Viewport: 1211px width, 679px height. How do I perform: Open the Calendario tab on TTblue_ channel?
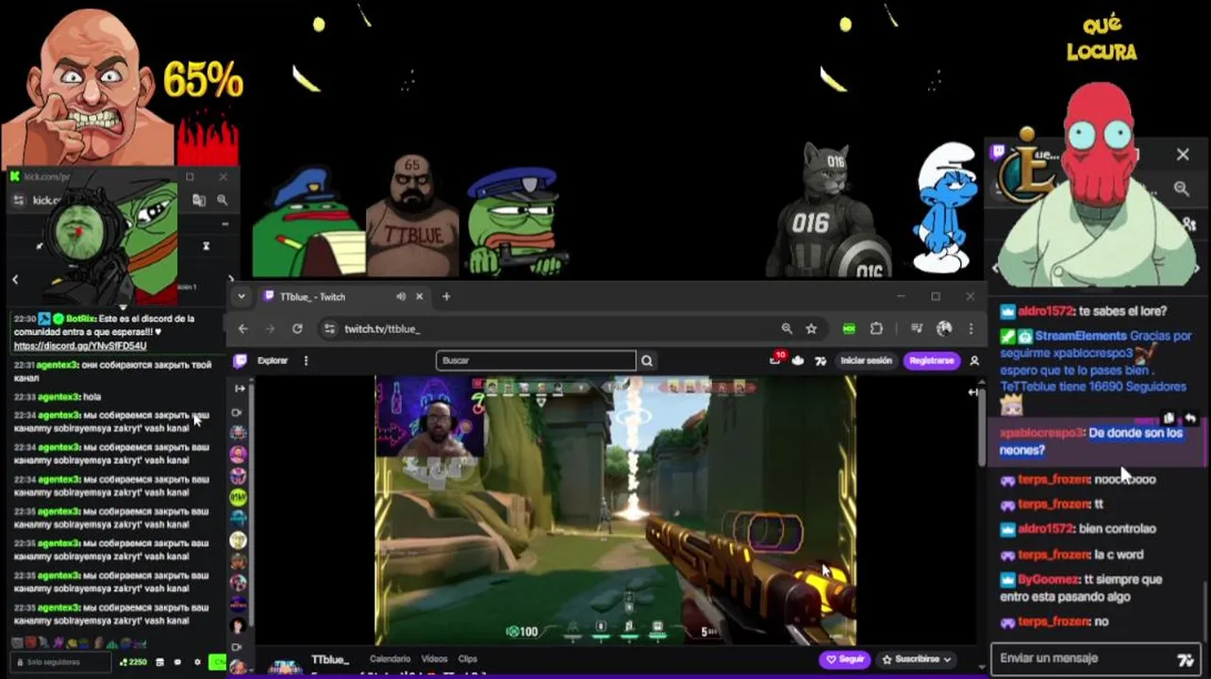390,659
